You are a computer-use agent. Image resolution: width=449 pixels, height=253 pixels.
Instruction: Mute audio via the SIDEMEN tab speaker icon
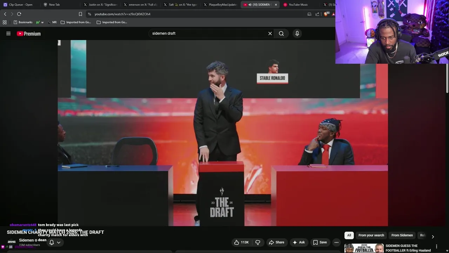[250, 5]
